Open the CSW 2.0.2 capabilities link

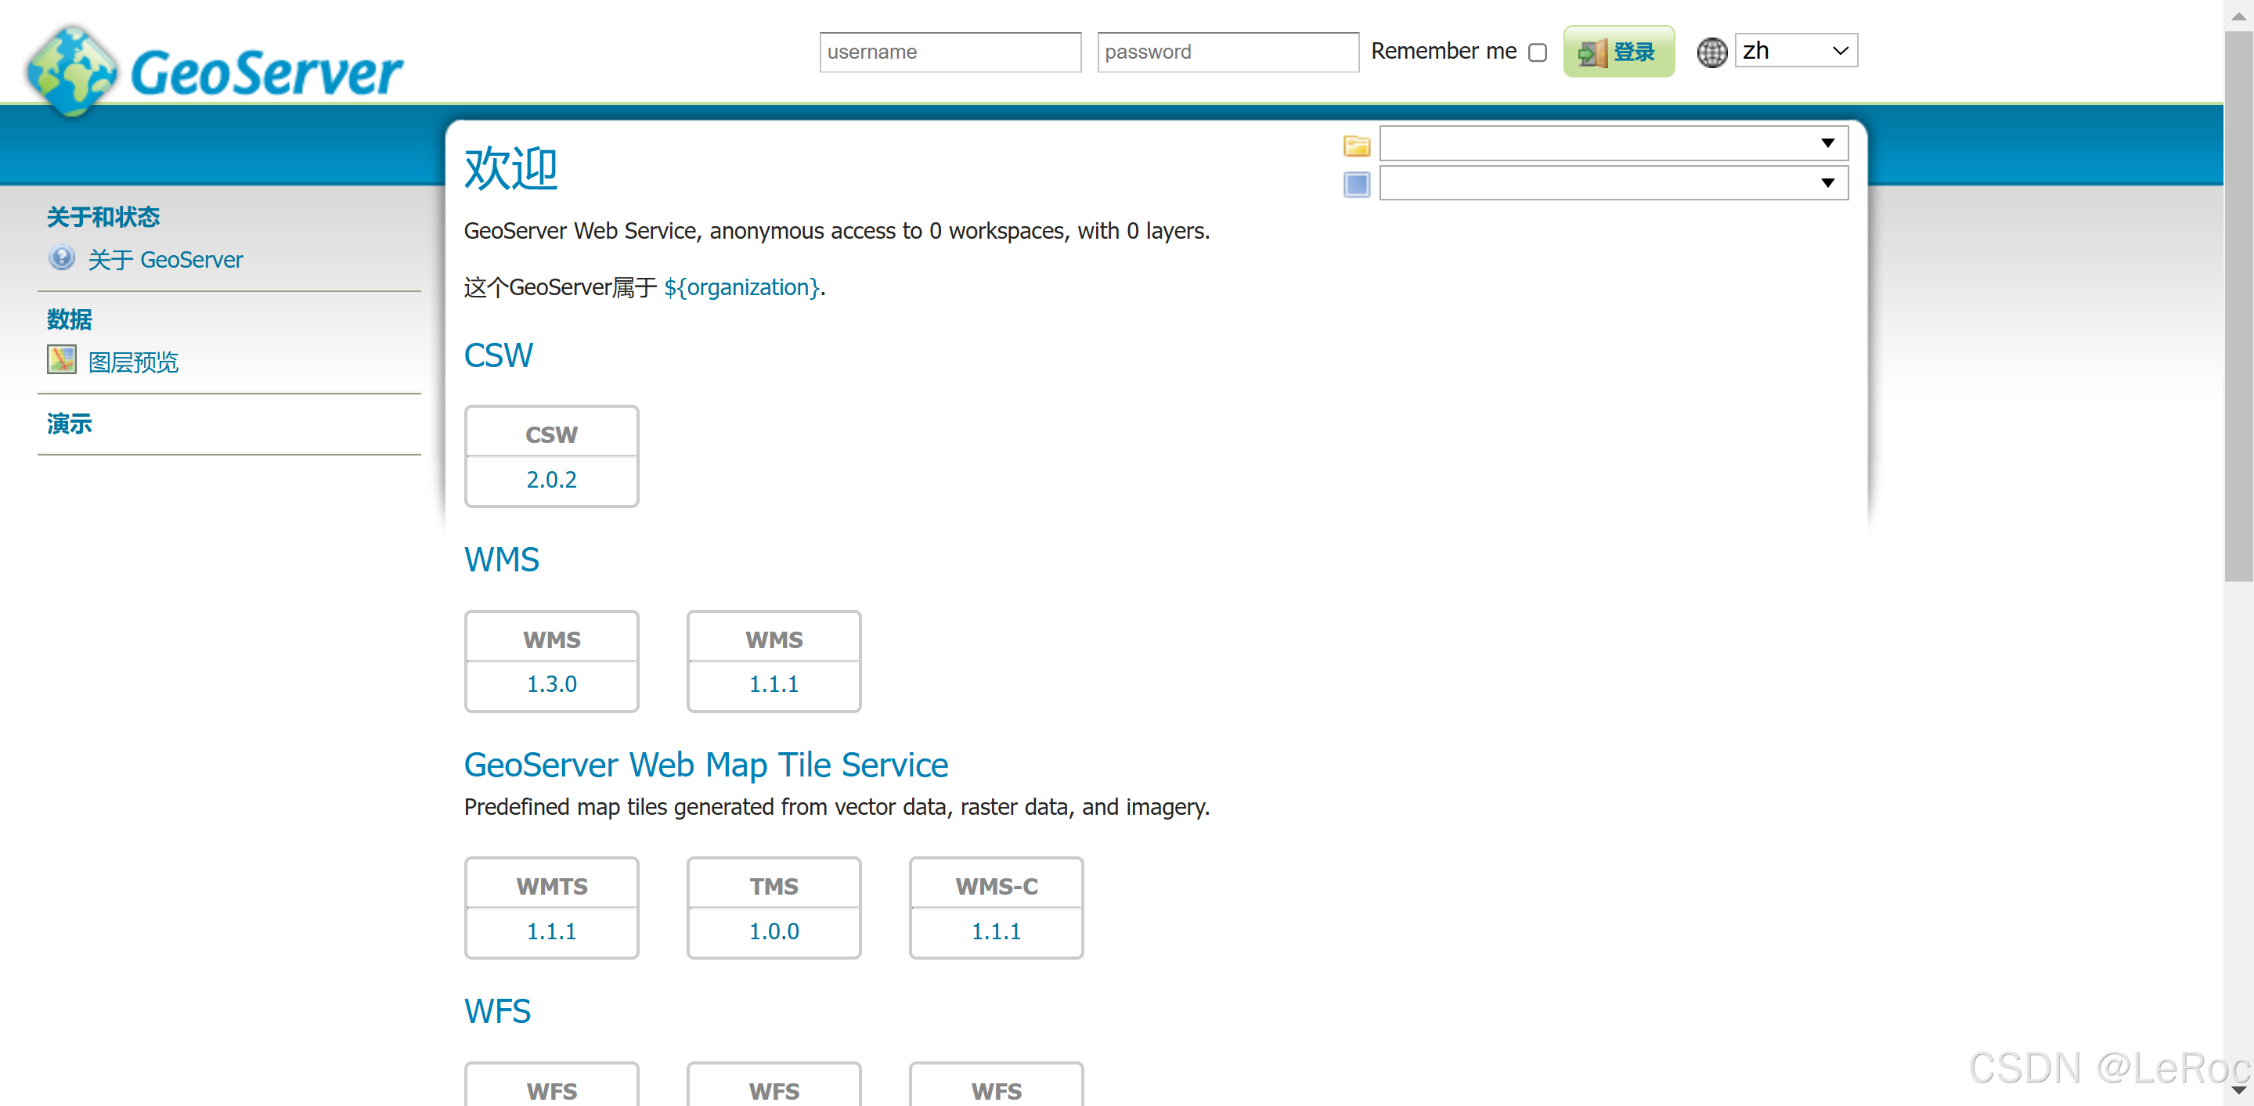[x=550, y=480]
